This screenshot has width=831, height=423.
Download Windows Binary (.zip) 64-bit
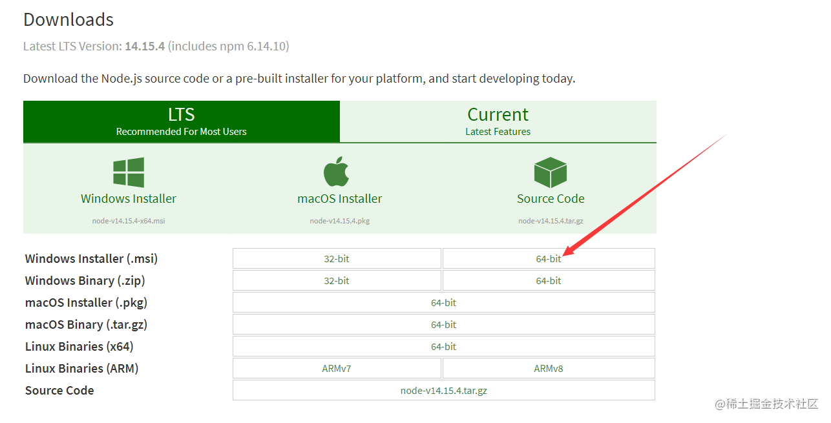pyautogui.click(x=549, y=280)
